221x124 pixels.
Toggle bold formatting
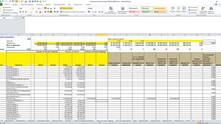tap(20, 12)
